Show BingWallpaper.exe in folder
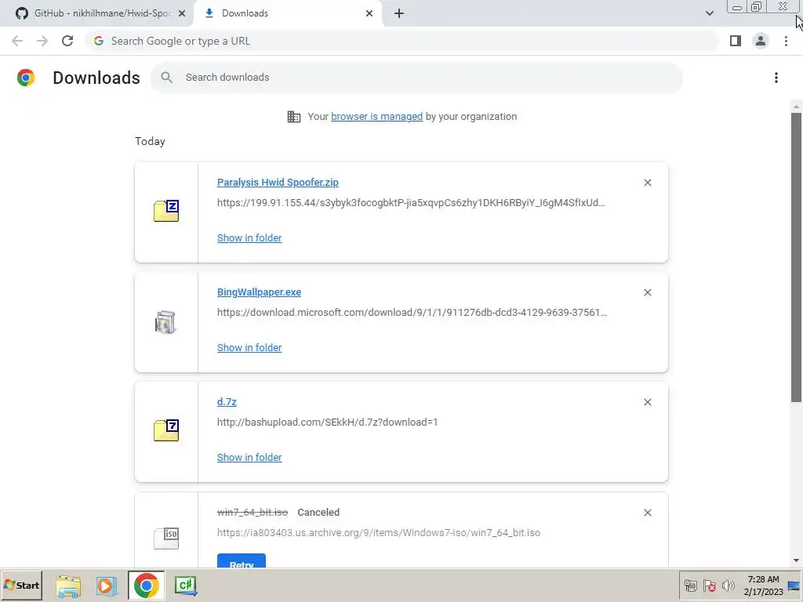The height and width of the screenshot is (602, 803). [249, 347]
